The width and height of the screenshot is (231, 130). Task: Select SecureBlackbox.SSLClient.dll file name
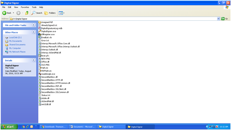pos(54,89)
